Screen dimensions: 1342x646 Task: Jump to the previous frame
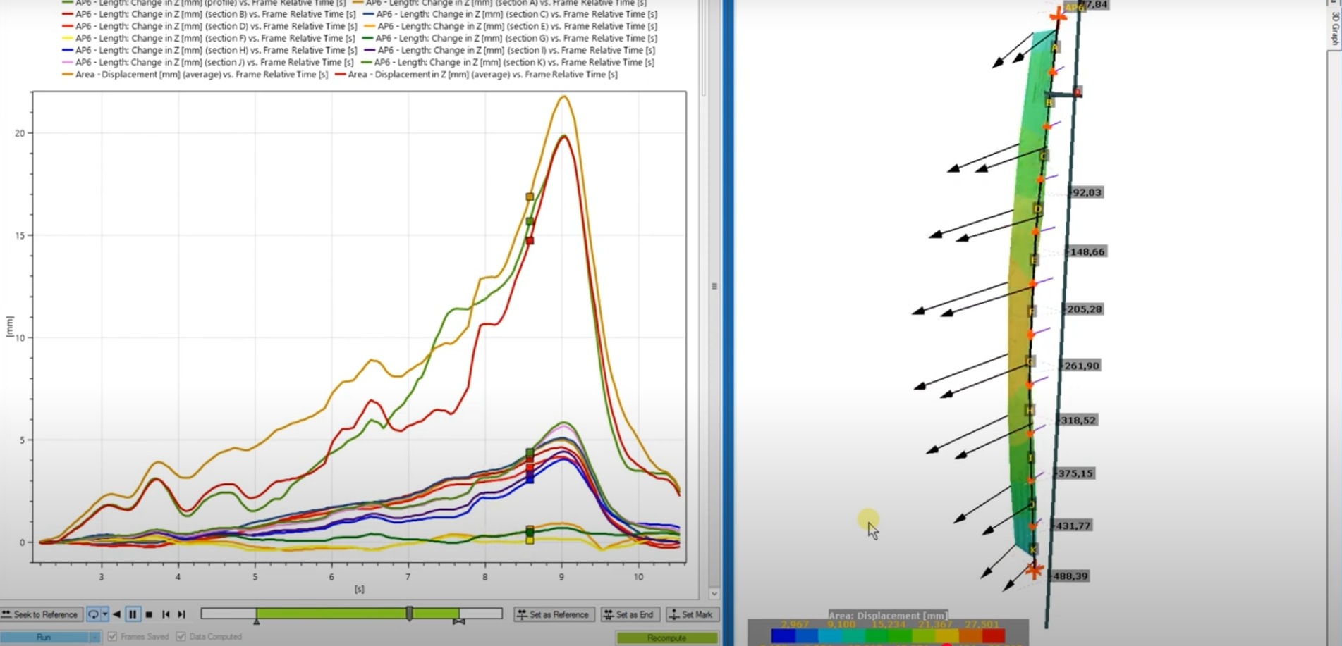pos(166,614)
